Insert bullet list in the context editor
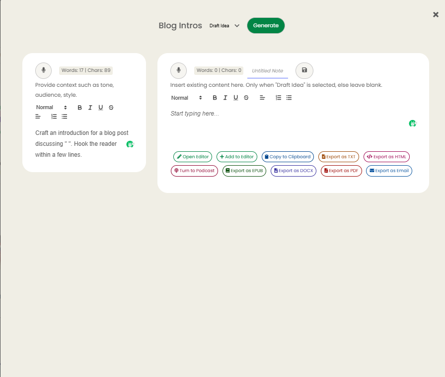Screen dimensions: 445x377 click(x=65, y=117)
